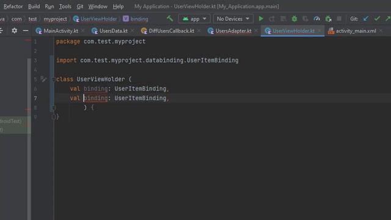
Task: Open project panel settings gear
Action: [x=15, y=31]
